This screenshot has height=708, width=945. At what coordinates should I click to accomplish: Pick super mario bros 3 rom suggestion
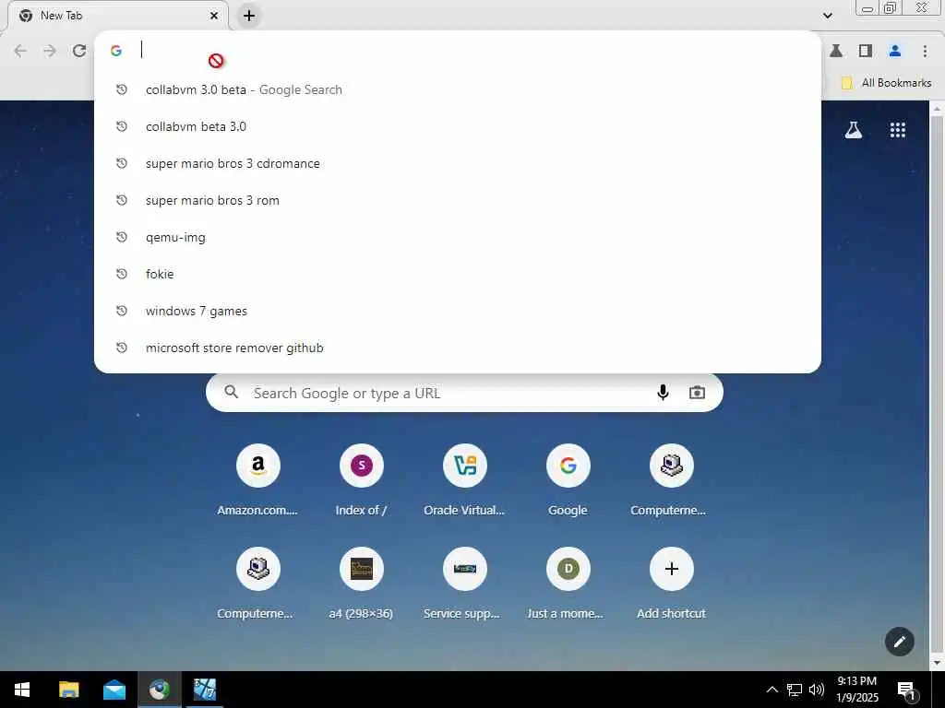pyautogui.click(x=458, y=200)
